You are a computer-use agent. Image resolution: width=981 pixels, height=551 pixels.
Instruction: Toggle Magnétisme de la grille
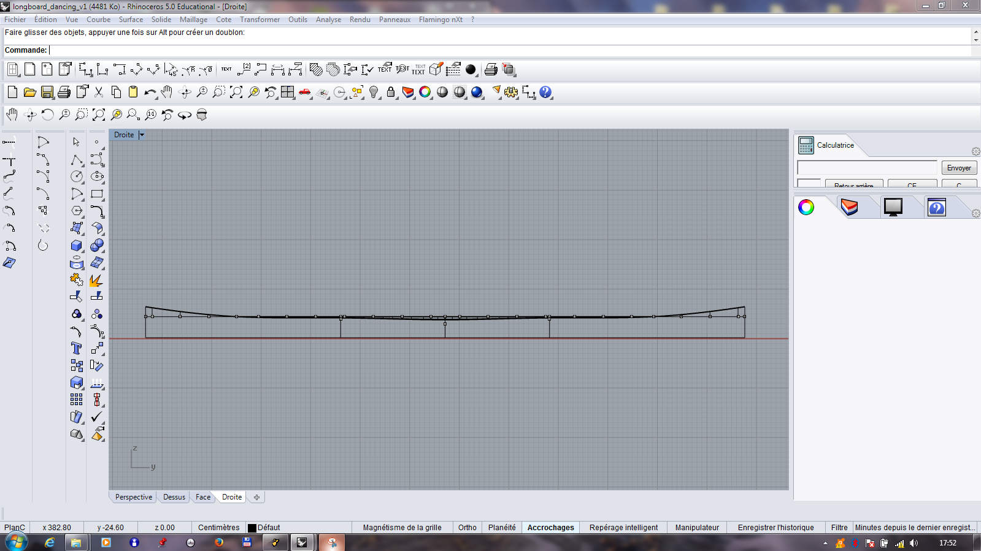[x=402, y=527]
